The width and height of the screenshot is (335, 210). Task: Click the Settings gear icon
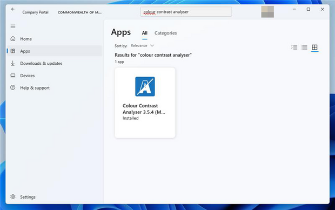(13, 197)
